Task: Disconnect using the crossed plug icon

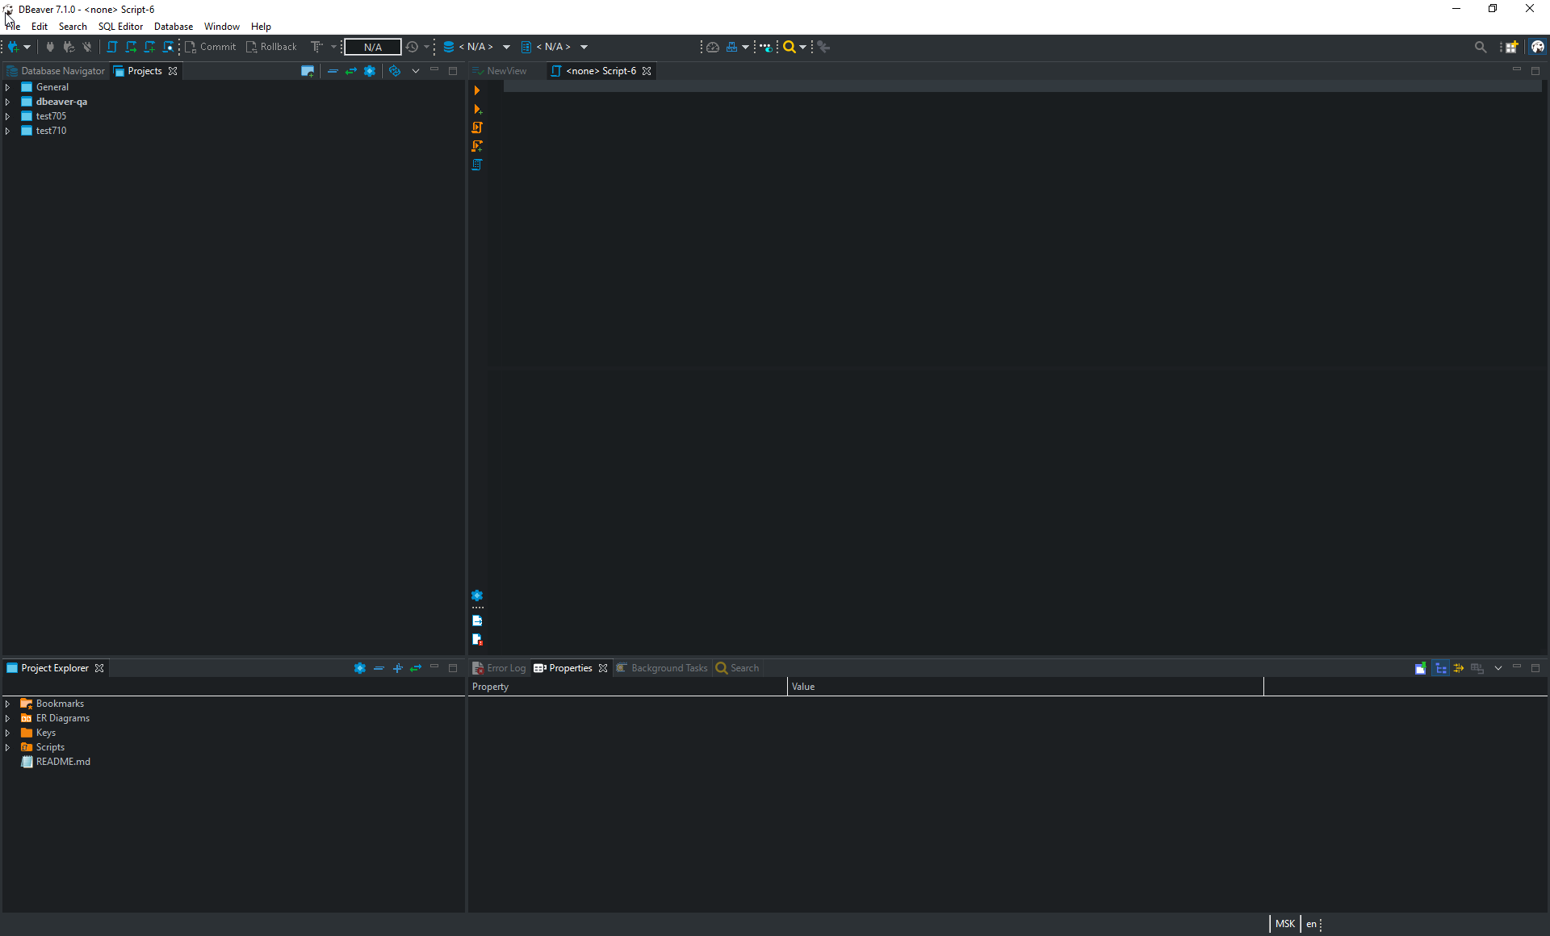Action: coord(87,47)
